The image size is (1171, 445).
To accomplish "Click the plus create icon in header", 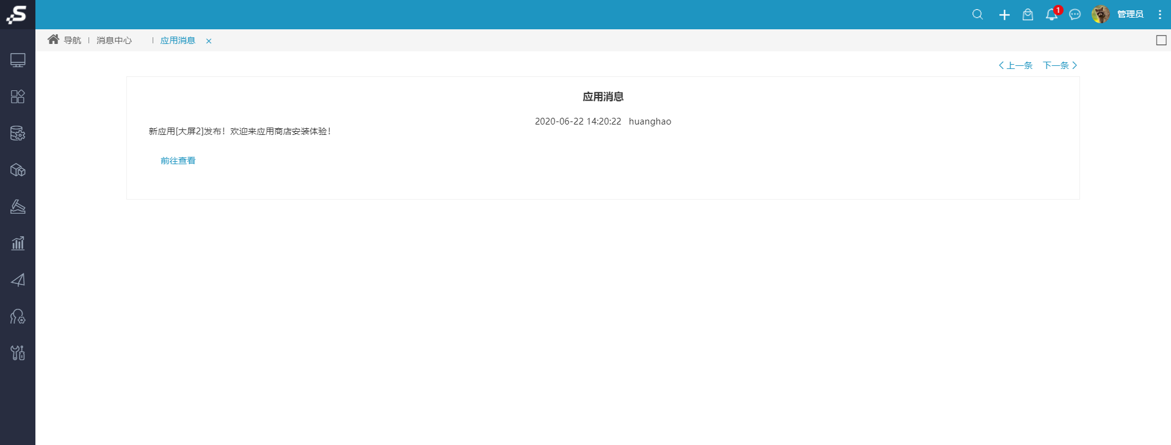I will (1004, 15).
